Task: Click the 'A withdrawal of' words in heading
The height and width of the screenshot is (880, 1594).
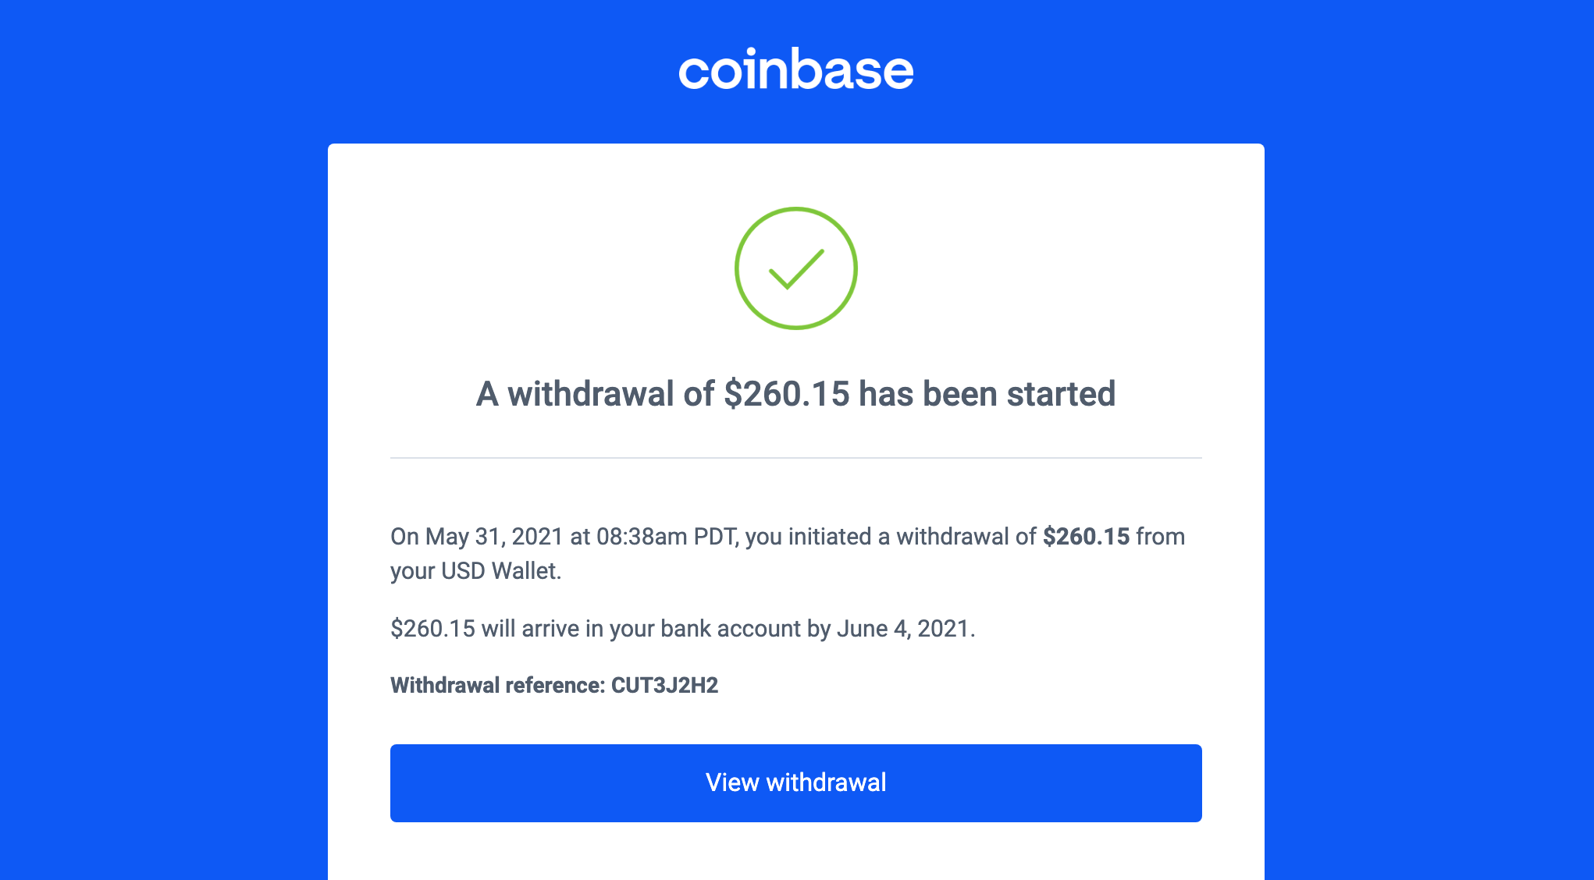Action: (x=595, y=394)
